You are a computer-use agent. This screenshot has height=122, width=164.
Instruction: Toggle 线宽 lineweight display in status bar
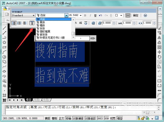click(x=113, y=118)
